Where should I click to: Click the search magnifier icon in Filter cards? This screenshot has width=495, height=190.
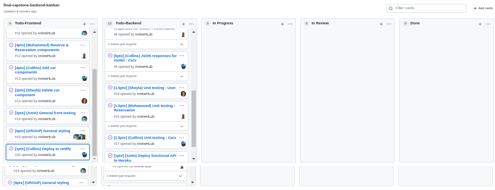[x=391, y=8]
